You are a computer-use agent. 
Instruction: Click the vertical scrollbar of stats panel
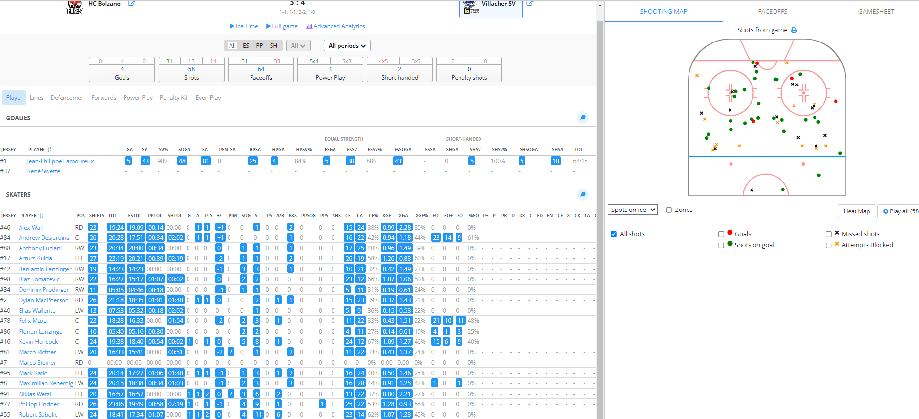[x=600, y=195]
